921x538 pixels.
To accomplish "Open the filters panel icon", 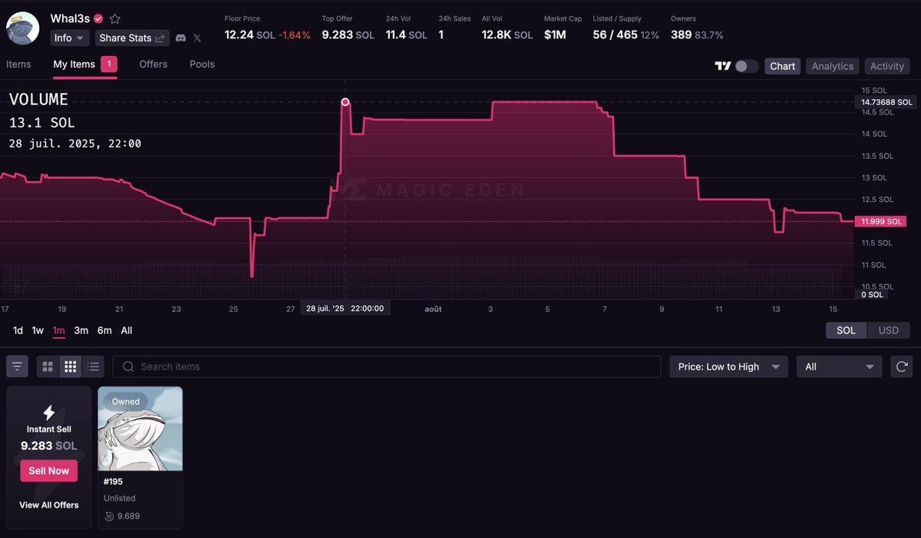I will point(18,367).
